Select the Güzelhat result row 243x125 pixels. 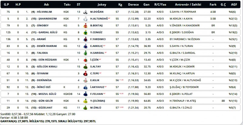tap(122, 107)
